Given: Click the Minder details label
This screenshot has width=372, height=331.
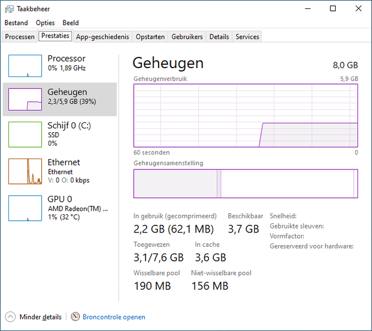Looking at the screenshot, I should [40, 317].
